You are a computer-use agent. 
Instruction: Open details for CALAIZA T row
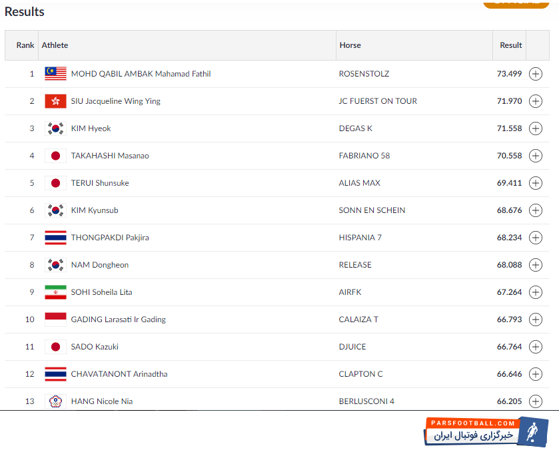coord(535,320)
